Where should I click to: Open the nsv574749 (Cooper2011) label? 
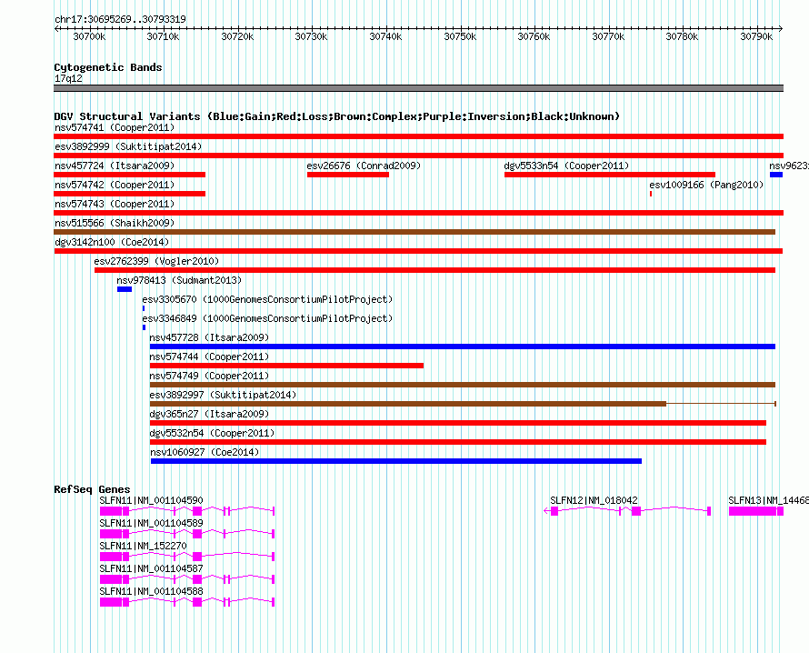click(x=209, y=376)
